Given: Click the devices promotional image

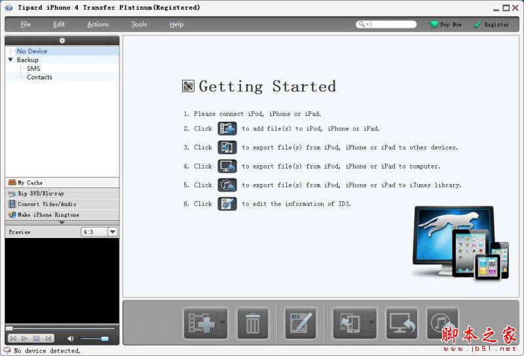Looking at the screenshot, I should coord(461,243).
